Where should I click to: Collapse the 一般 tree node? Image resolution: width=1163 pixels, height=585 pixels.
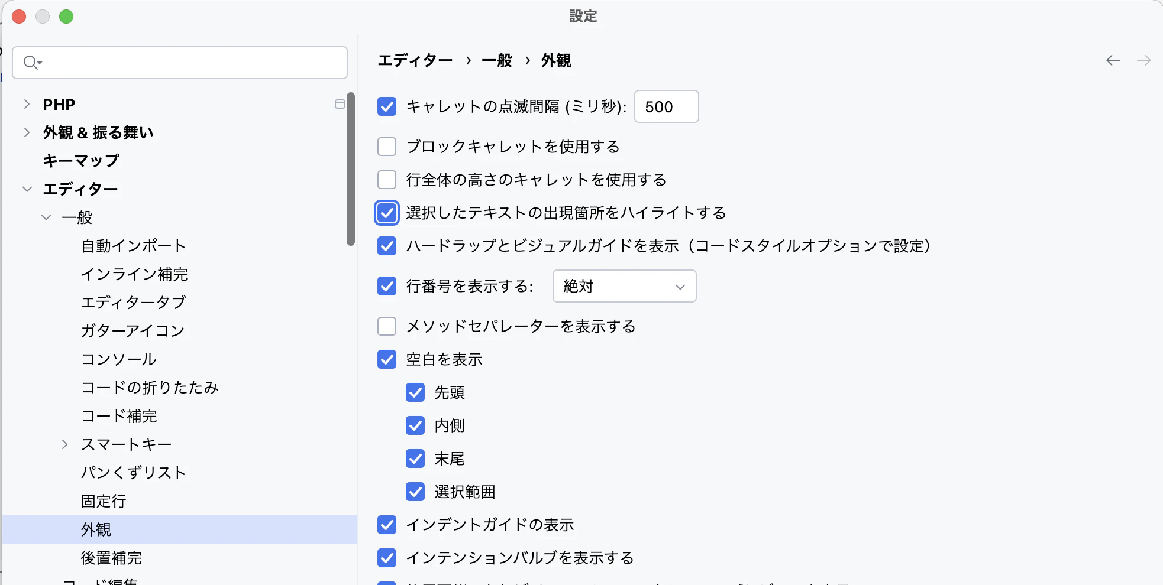pos(46,217)
